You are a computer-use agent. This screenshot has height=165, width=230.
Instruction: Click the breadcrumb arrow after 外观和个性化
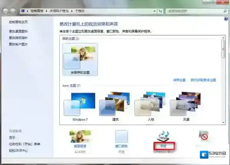point(72,11)
